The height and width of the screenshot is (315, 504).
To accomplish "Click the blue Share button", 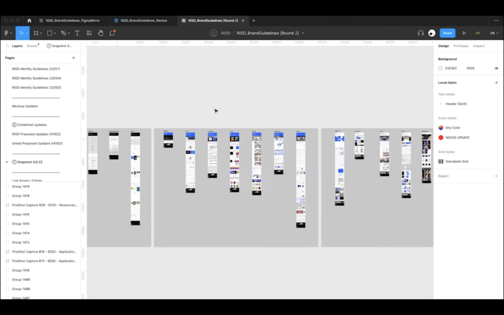I will coord(447,33).
